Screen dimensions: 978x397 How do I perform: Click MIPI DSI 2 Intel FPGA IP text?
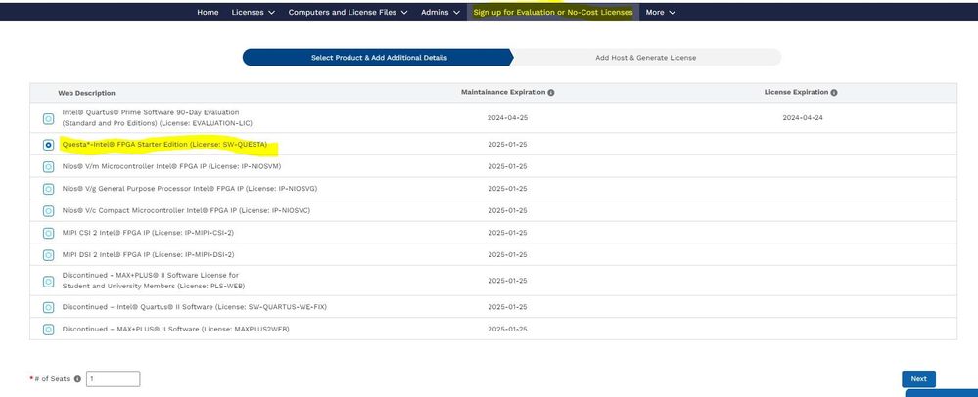(x=148, y=255)
